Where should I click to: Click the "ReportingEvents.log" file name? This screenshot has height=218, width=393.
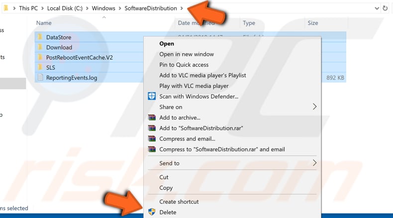click(72, 78)
